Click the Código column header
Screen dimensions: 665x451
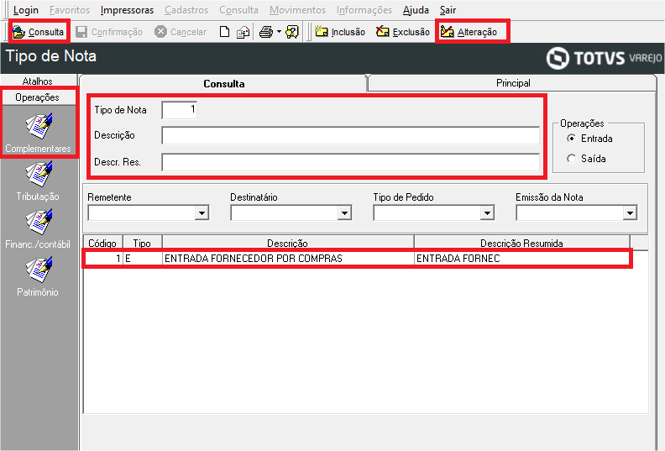[x=102, y=243]
